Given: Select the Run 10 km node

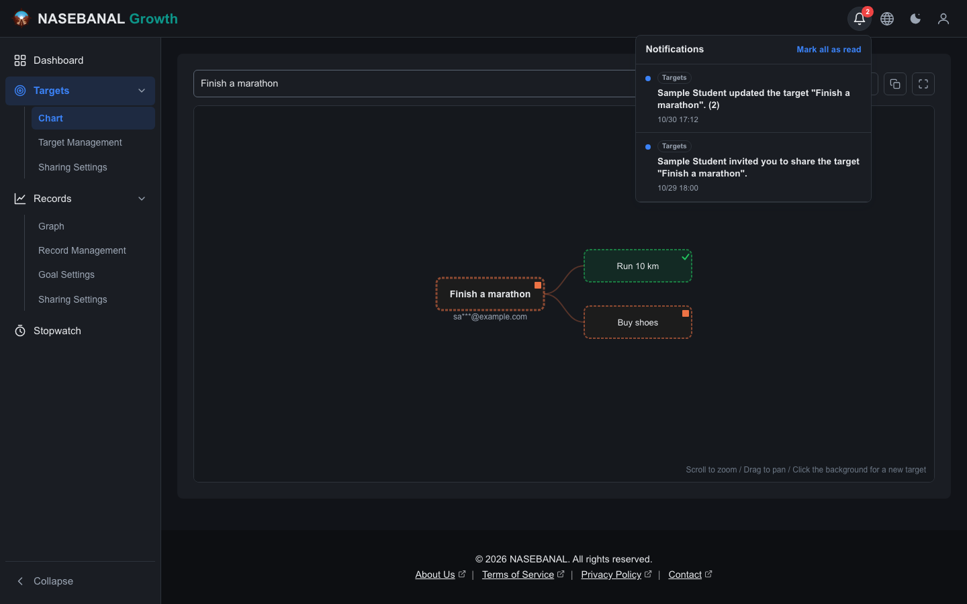Looking at the screenshot, I should pyautogui.click(x=638, y=266).
